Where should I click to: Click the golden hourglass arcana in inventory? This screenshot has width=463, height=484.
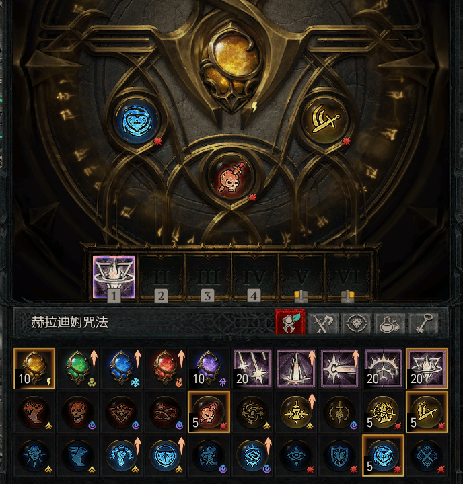296,412
